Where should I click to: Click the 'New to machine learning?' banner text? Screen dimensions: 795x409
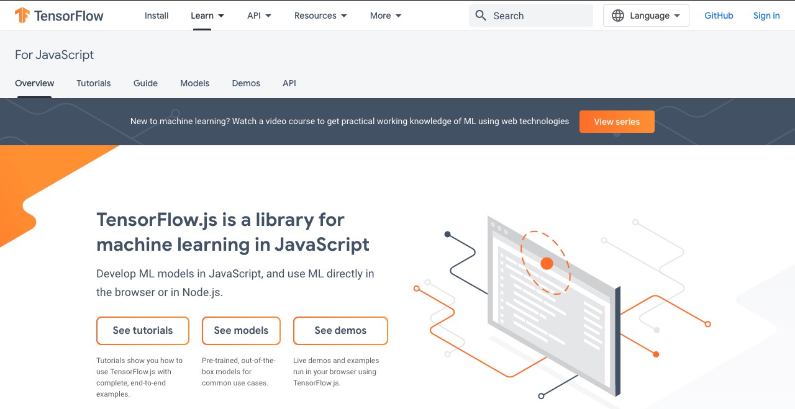pos(350,122)
